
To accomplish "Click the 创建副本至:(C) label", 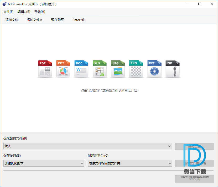I will [x=98, y=156].
